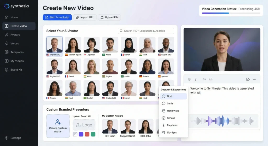The image size is (268, 146).
Task: Click the Processing 45% status text
Action: point(249,9)
